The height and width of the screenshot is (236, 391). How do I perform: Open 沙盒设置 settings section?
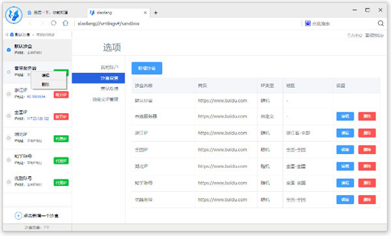[98, 78]
